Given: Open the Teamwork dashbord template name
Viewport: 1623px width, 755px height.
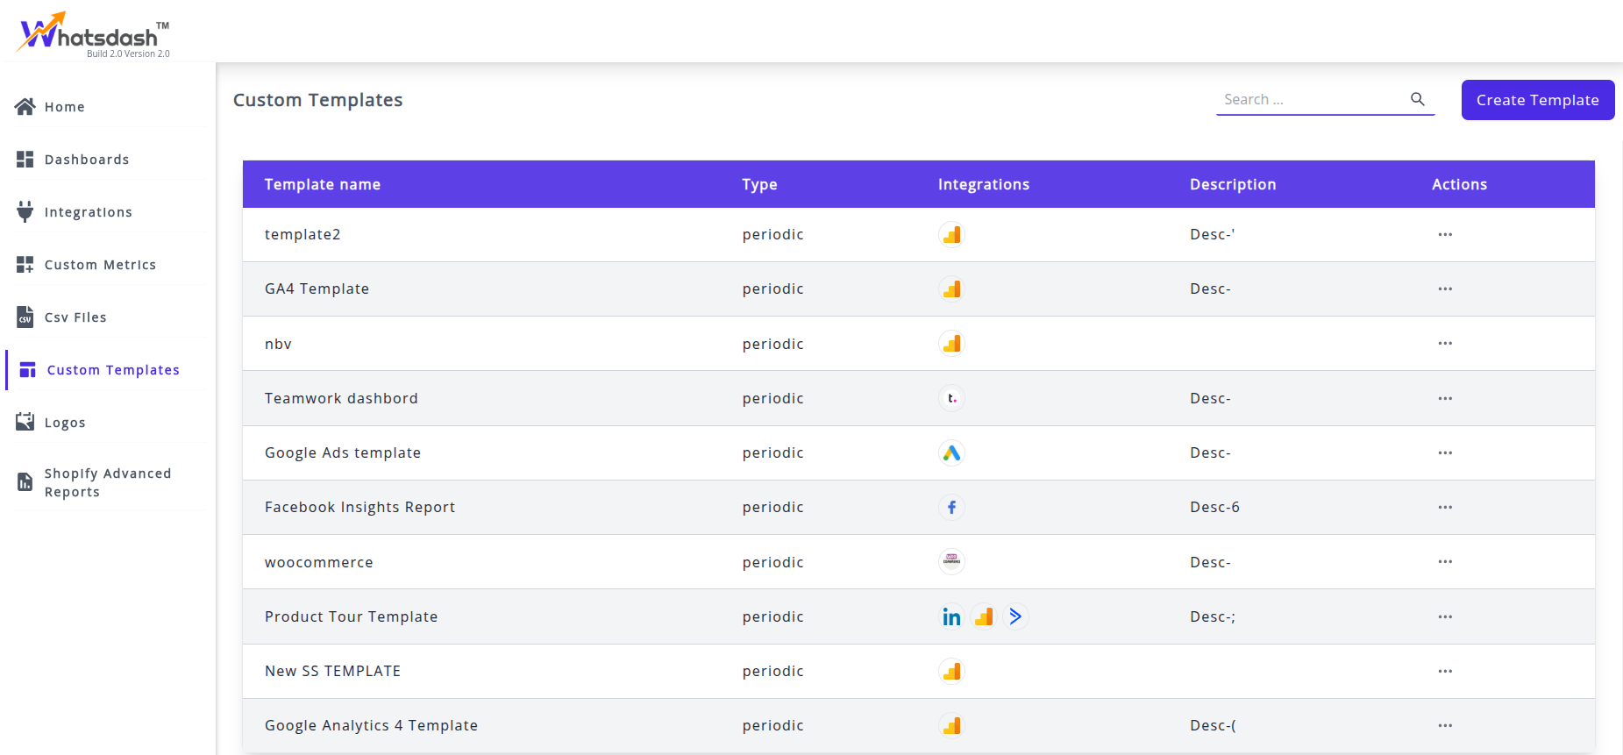Looking at the screenshot, I should [341, 399].
